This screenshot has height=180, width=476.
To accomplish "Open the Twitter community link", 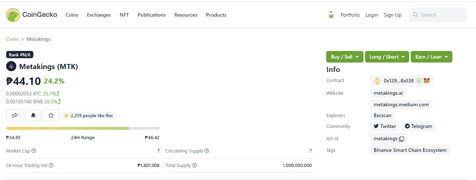I will (385, 126).
